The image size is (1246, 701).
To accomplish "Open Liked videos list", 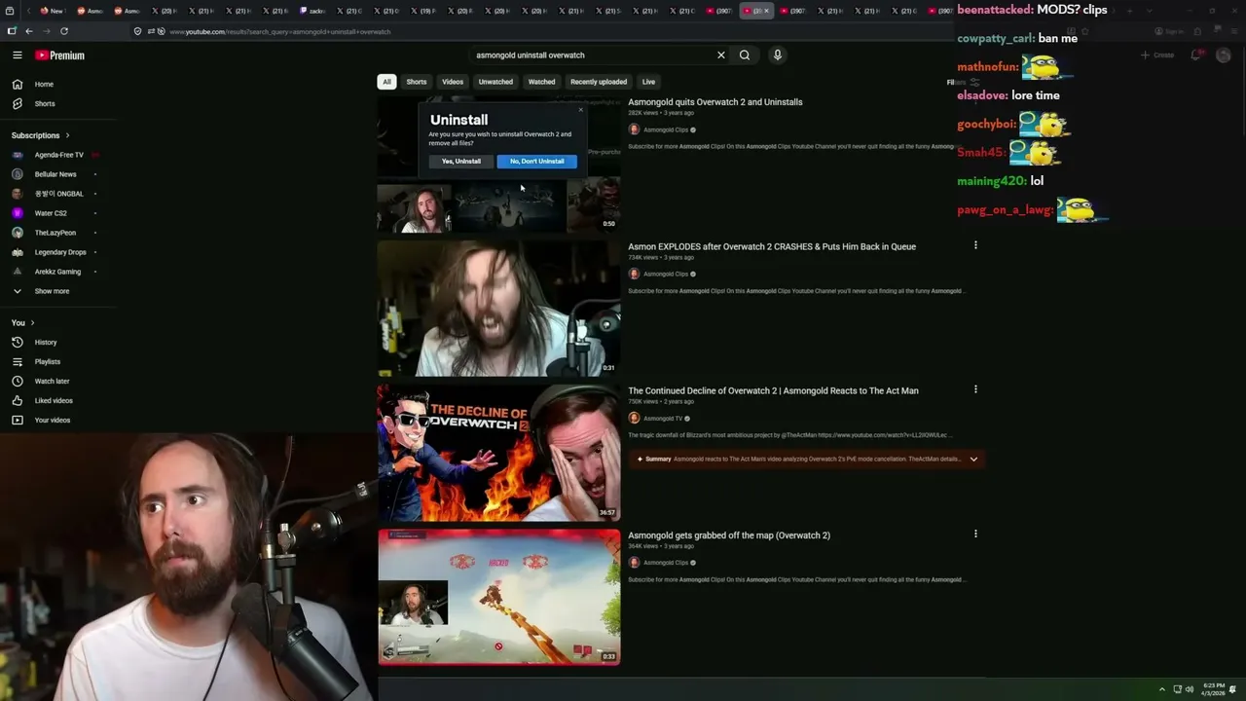I will (x=54, y=400).
